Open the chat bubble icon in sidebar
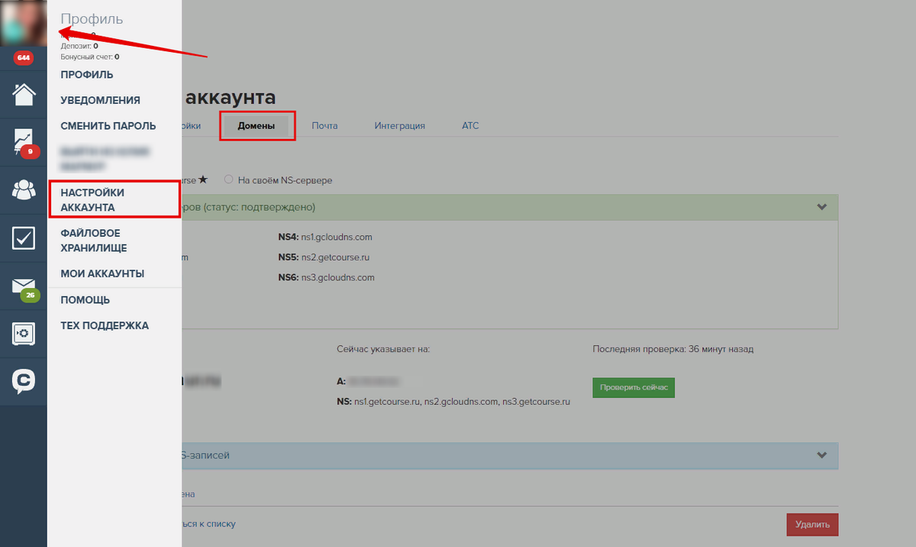Image resolution: width=916 pixels, height=547 pixels. (24, 382)
